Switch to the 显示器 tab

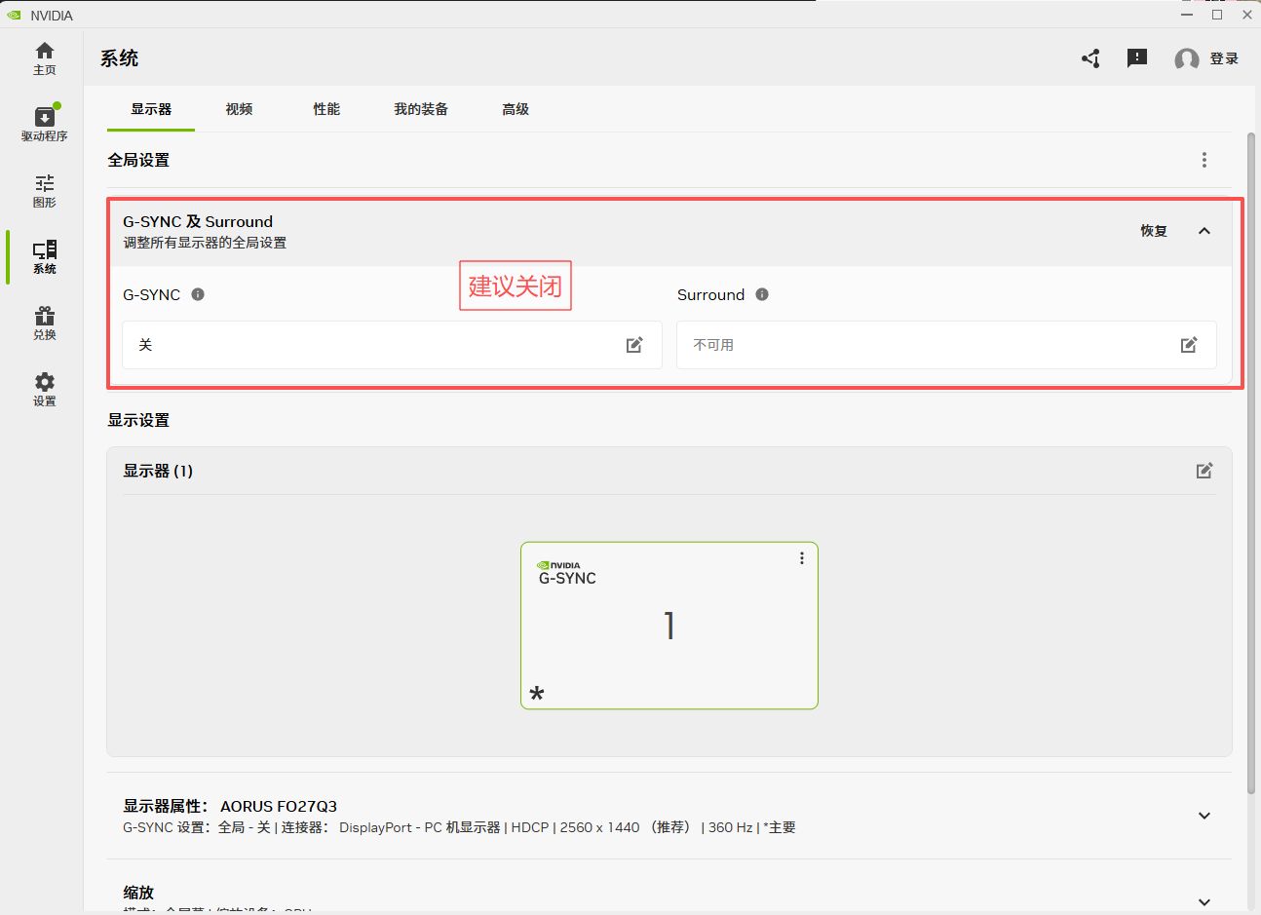151,109
